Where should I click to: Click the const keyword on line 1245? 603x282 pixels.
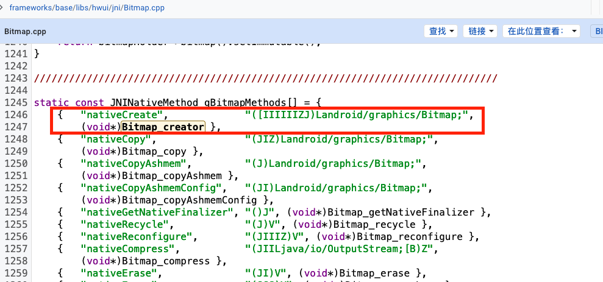90,102
